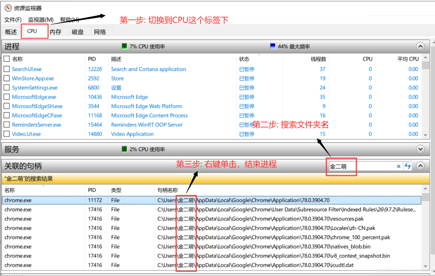435x276 pixels.
Task: Click the process list scrollbar down arrow
Action: (x=426, y=135)
